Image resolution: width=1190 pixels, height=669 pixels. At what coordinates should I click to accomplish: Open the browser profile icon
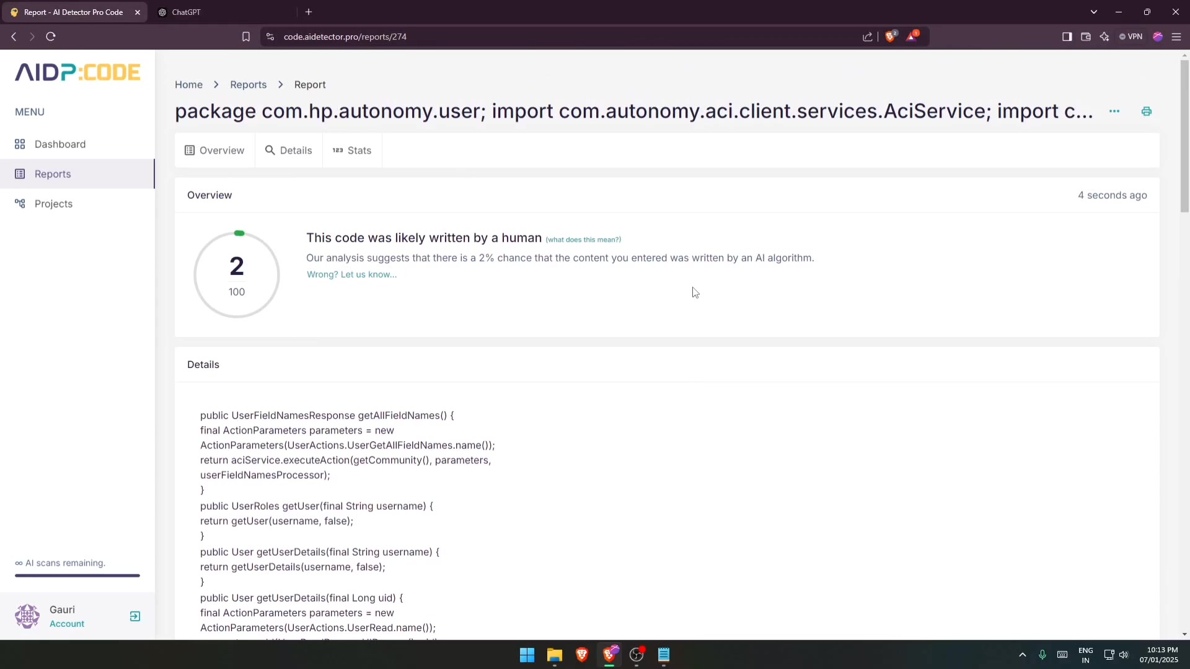[x=1158, y=37]
